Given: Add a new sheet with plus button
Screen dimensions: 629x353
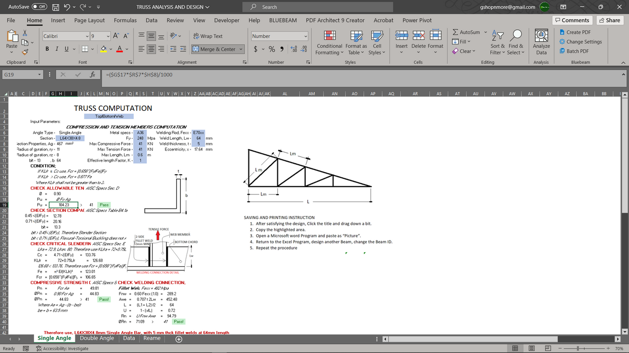Looking at the screenshot, I should tap(179, 339).
